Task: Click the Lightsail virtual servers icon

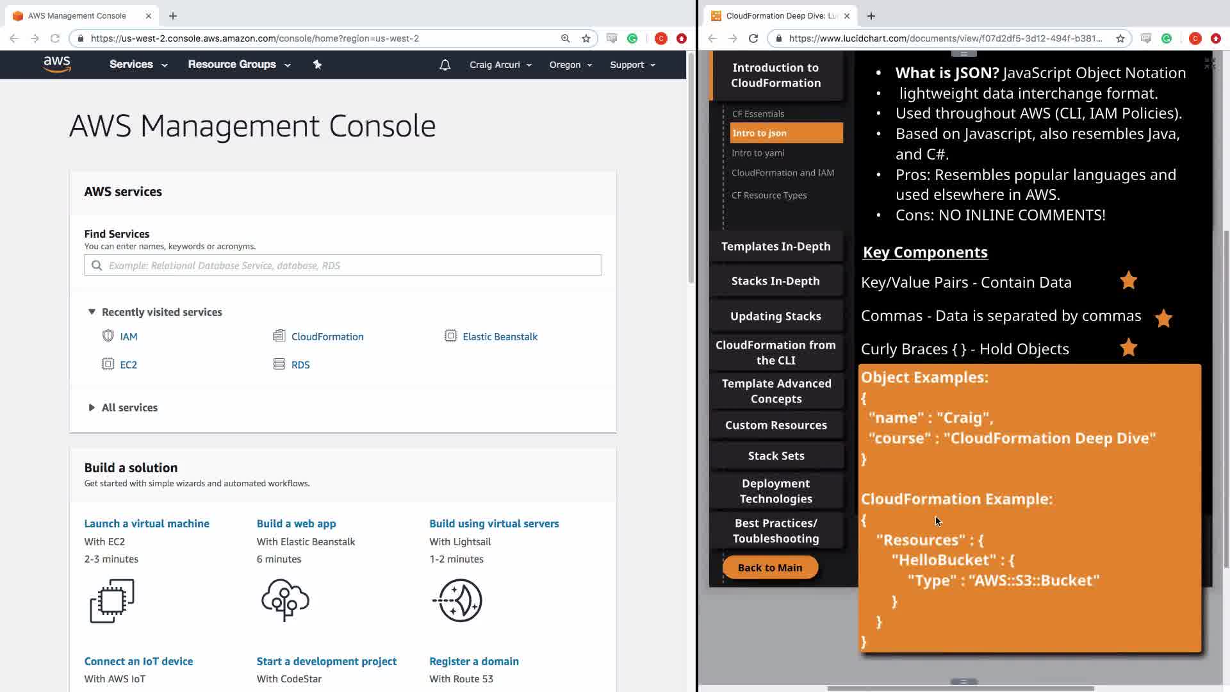Action: pyautogui.click(x=459, y=600)
